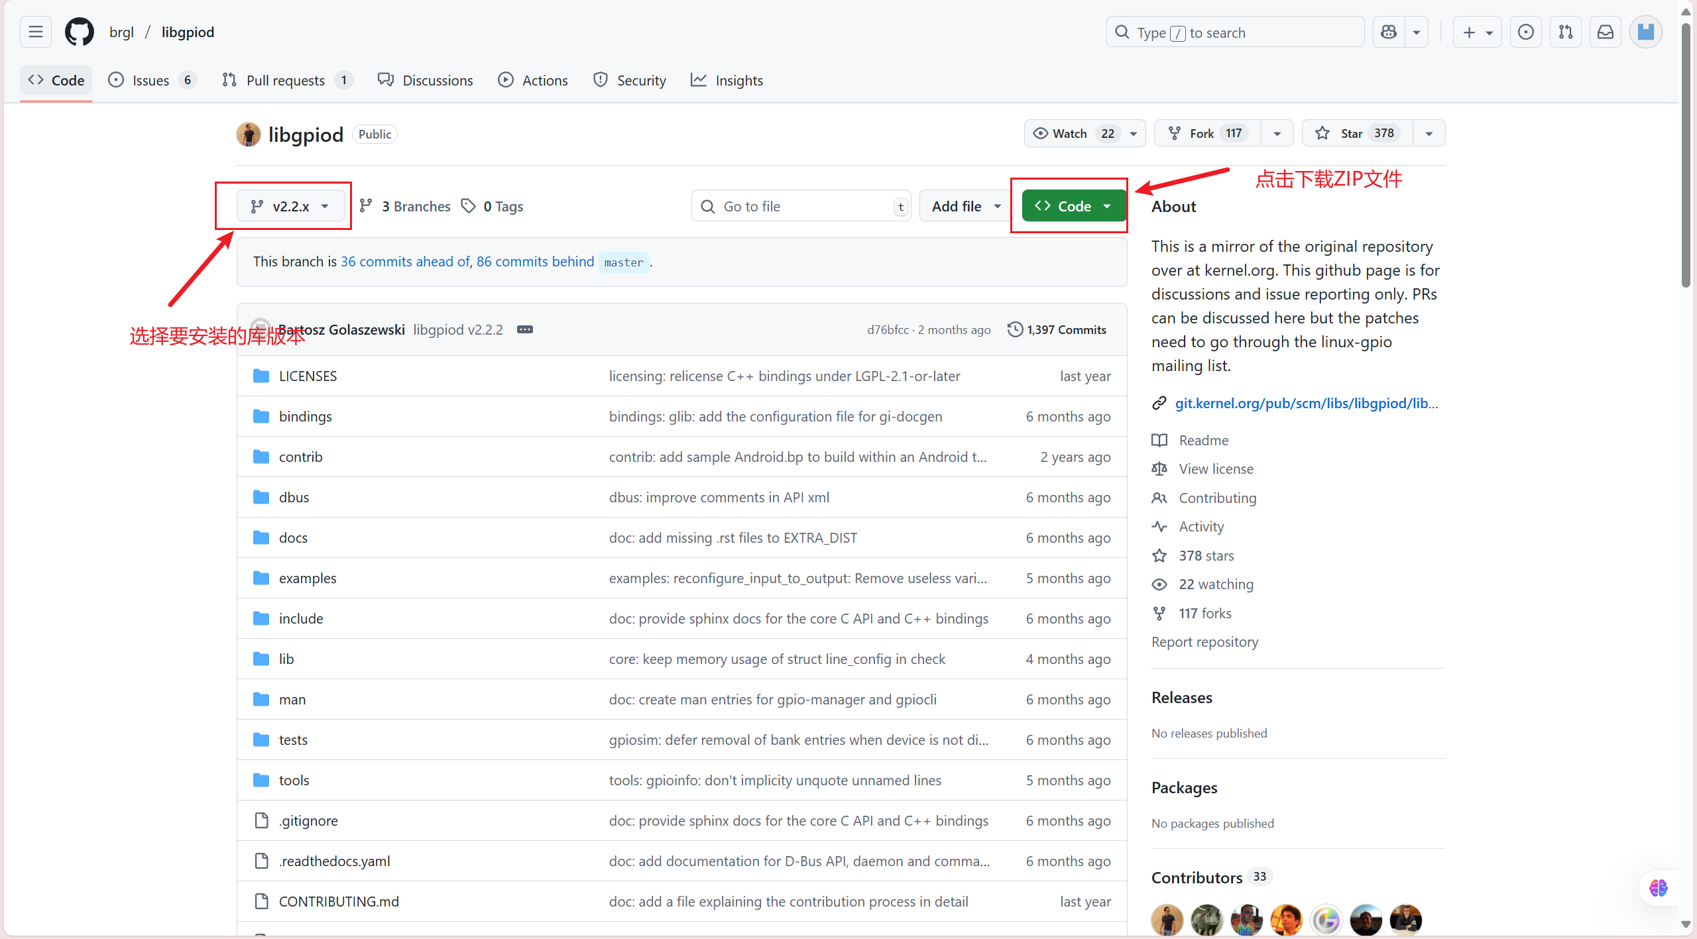Screen dimensions: 1697x939
Task: Open Bartosz Golaszewski author link
Action: pos(341,329)
